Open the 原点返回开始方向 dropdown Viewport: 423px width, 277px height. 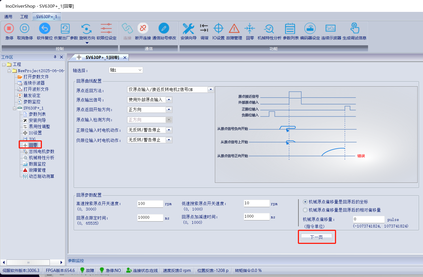(169, 110)
